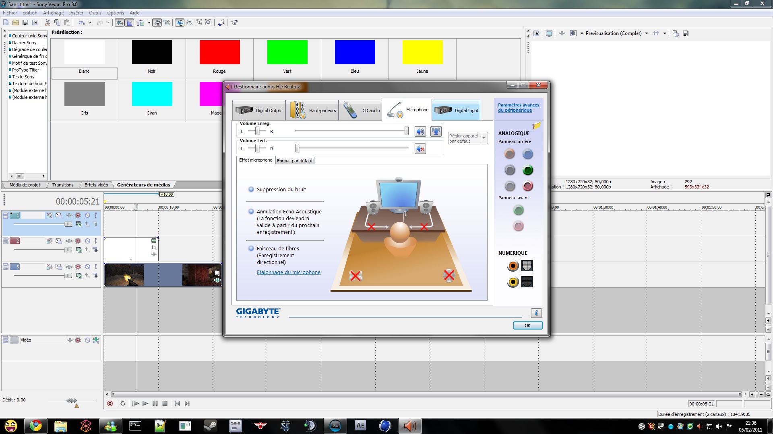Cut selection with the scissors icon
The height and width of the screenshot is (434, 773).
point(48,23)
